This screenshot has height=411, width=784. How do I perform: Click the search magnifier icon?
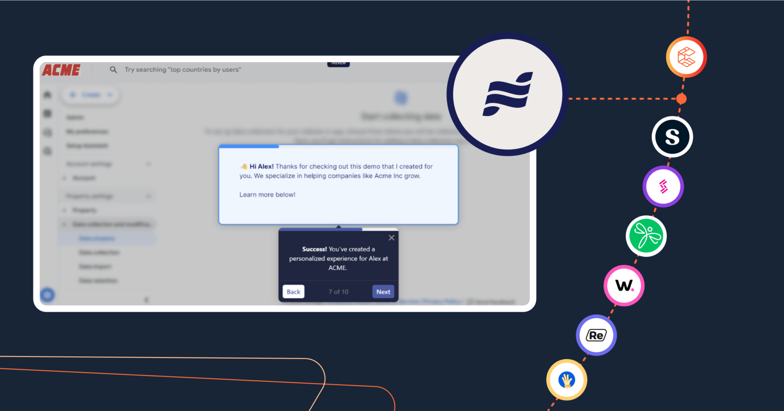[113, 70]
